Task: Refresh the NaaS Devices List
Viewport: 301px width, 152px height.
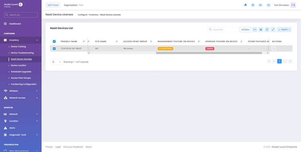Action: tap(267, 29)
